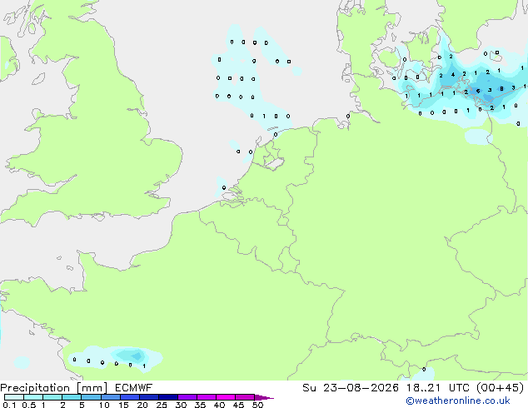
Task: Click the time range "18..21"
Action: [423, 388]
